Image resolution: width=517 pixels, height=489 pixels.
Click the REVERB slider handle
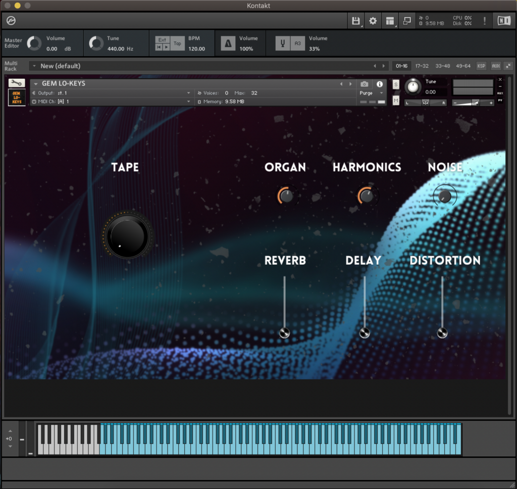click(x=285, y=333)
